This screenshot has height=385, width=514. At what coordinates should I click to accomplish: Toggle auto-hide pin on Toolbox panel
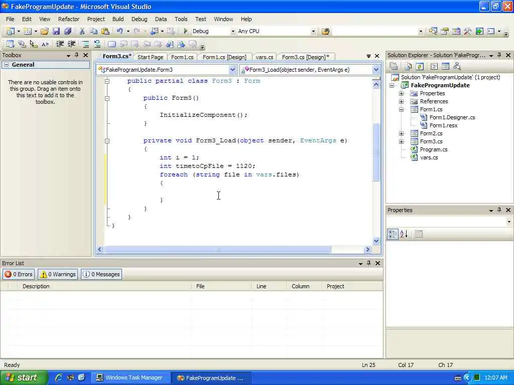coord(76,55)
